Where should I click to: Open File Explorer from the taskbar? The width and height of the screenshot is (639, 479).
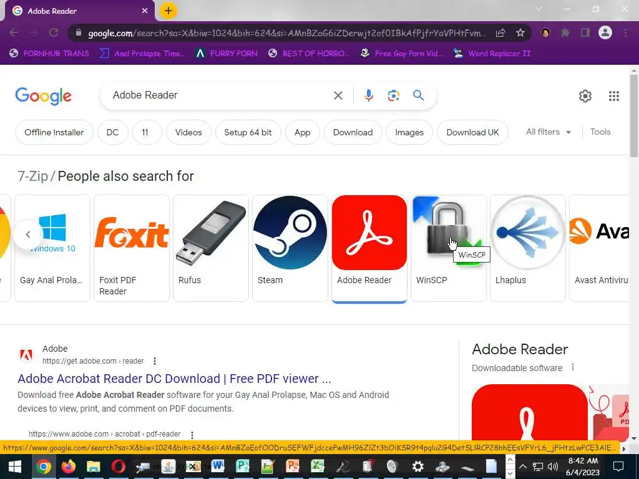[x=94, y=467]
